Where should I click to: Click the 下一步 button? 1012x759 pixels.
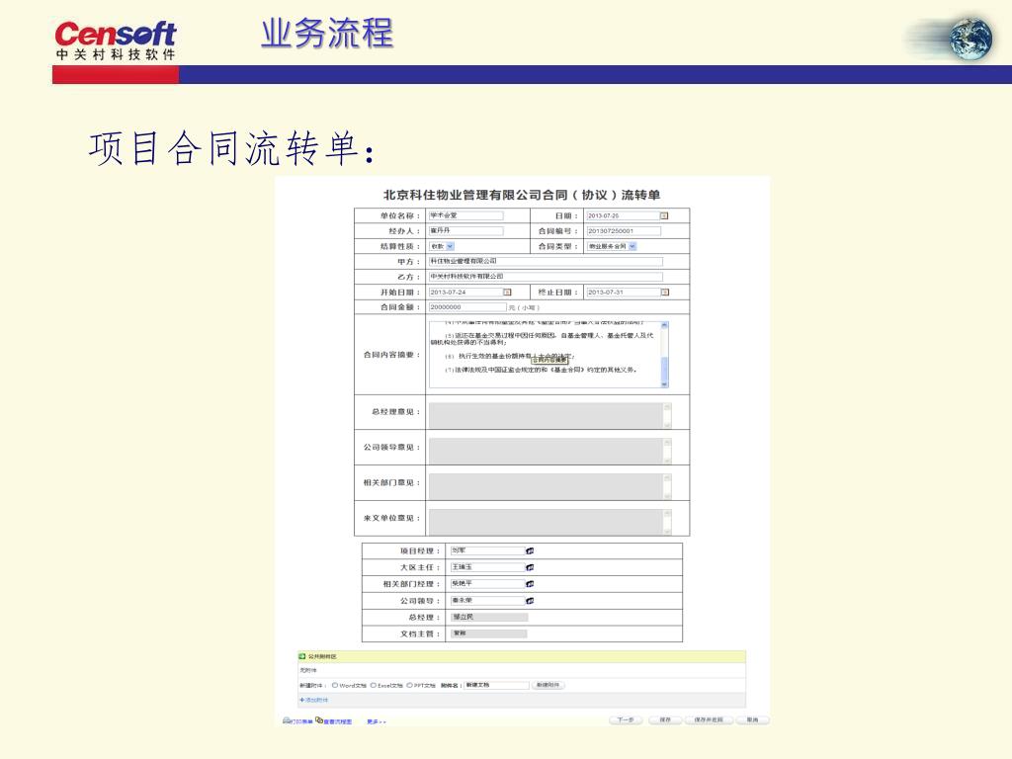click(626, 719)
